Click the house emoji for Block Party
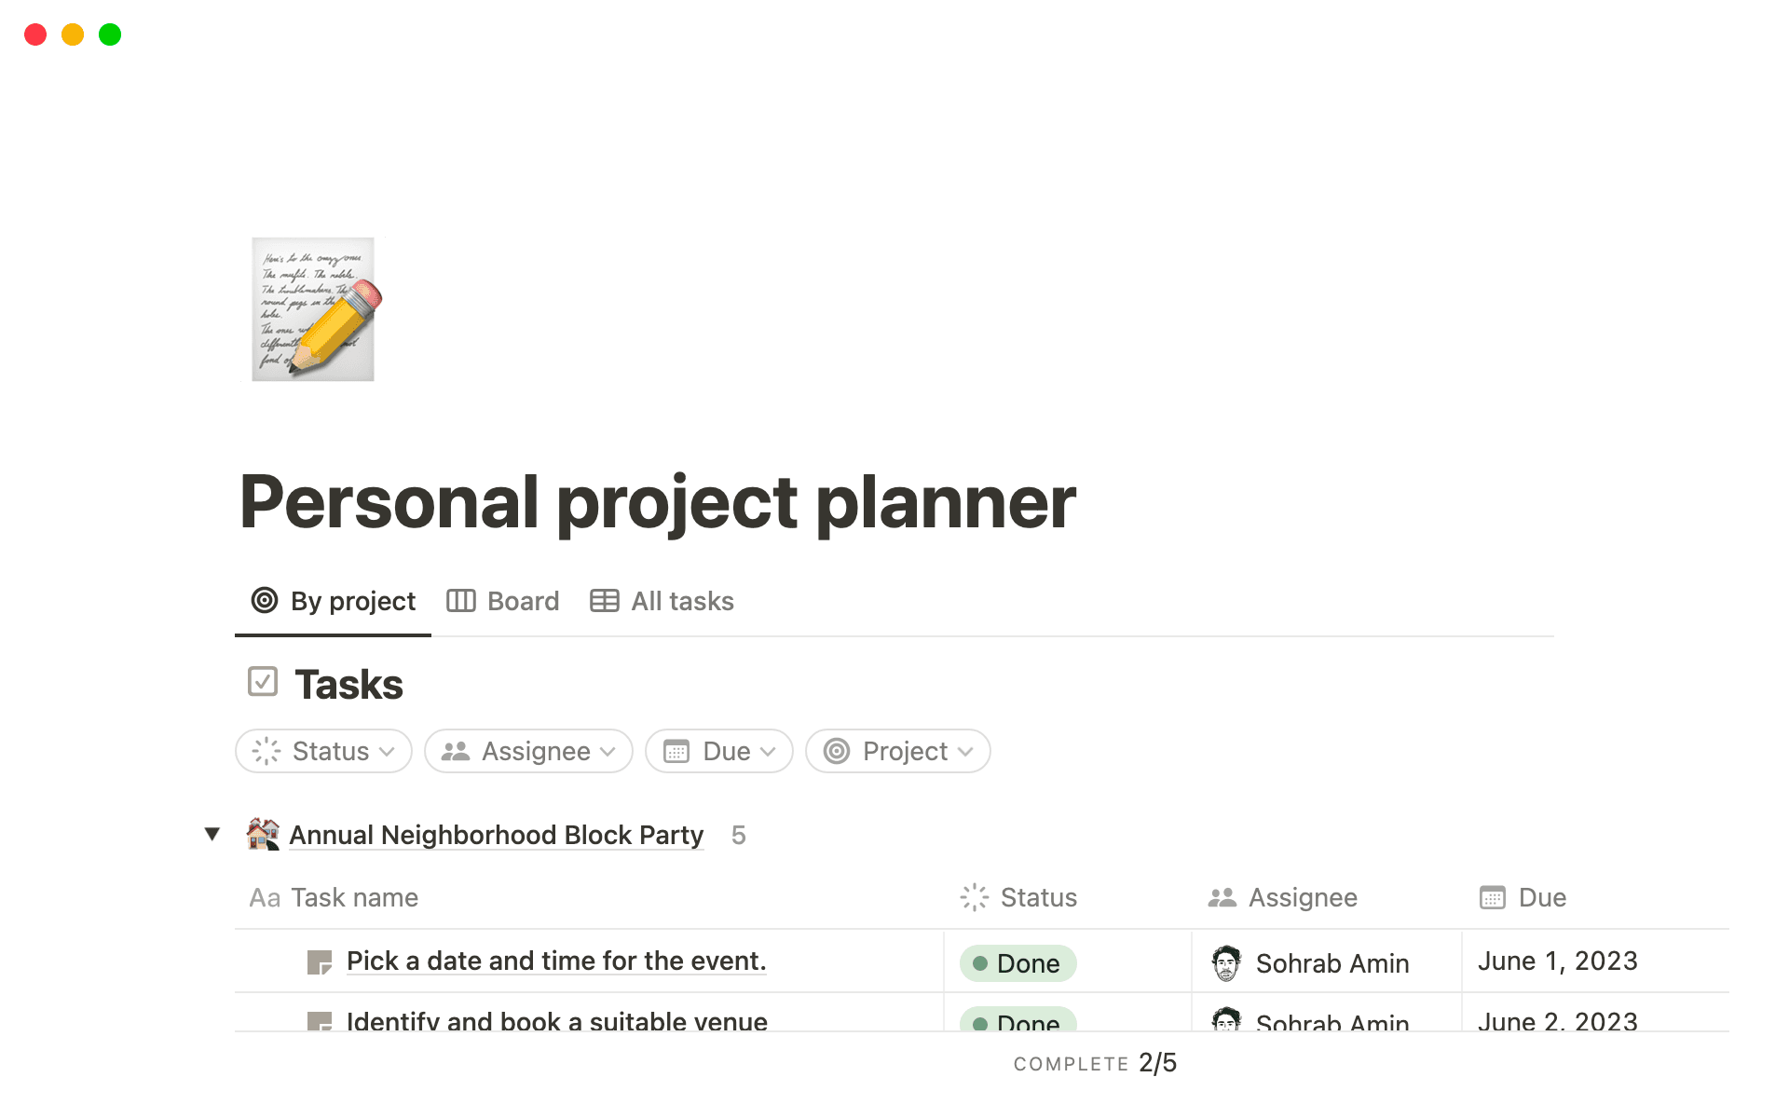Image resolution: width=1789 pixels, height=1118 pixels. pyautogui.click(x=263, y=834)
